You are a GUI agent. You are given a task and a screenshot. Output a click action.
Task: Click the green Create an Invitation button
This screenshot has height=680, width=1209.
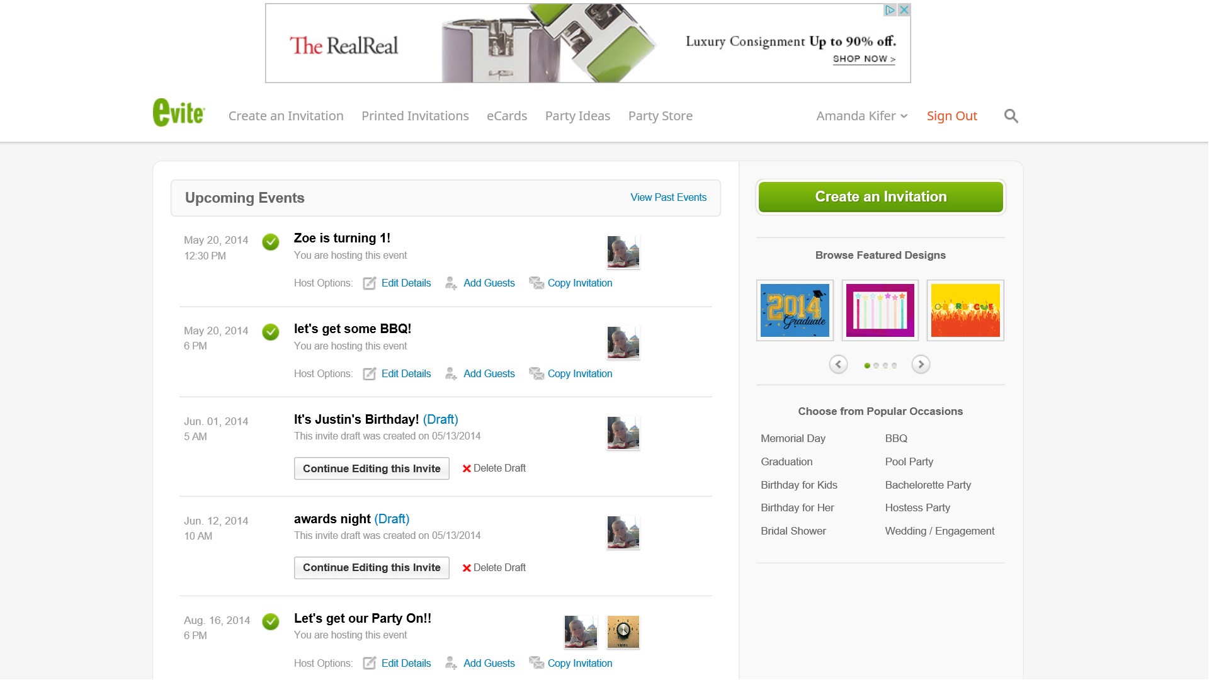pos(880,196)
